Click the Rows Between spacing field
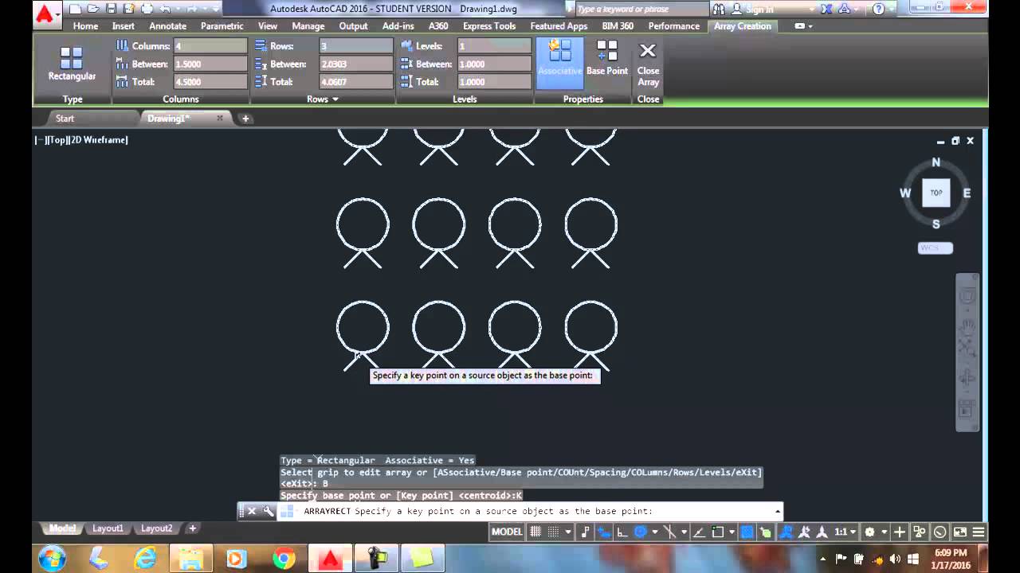This screenshot has width=1020, height=573. pos(356,64)
